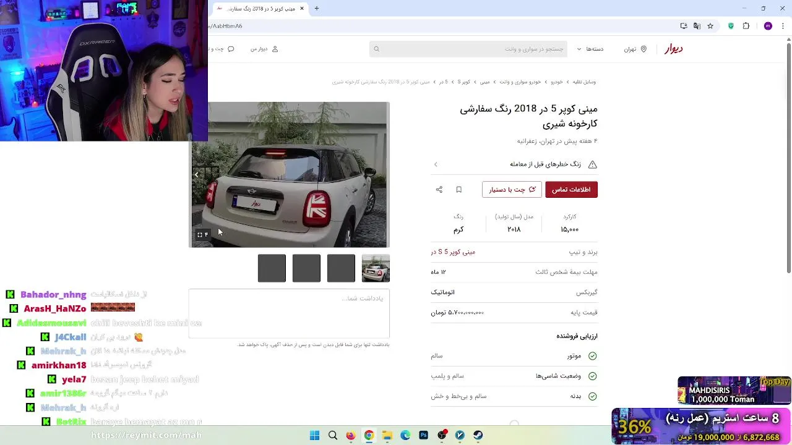Click the اتوماتیک gearbox value

(442, 292)
